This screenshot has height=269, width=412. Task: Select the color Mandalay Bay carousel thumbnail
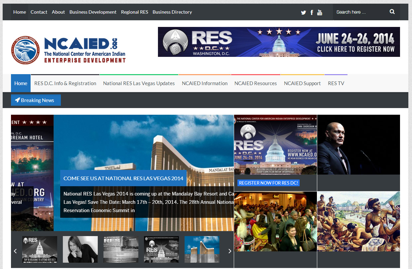pos(202,249)
